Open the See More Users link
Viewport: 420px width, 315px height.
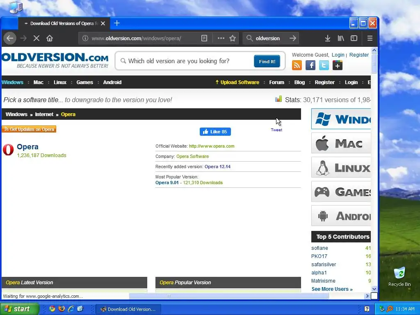tap(332, 289)
